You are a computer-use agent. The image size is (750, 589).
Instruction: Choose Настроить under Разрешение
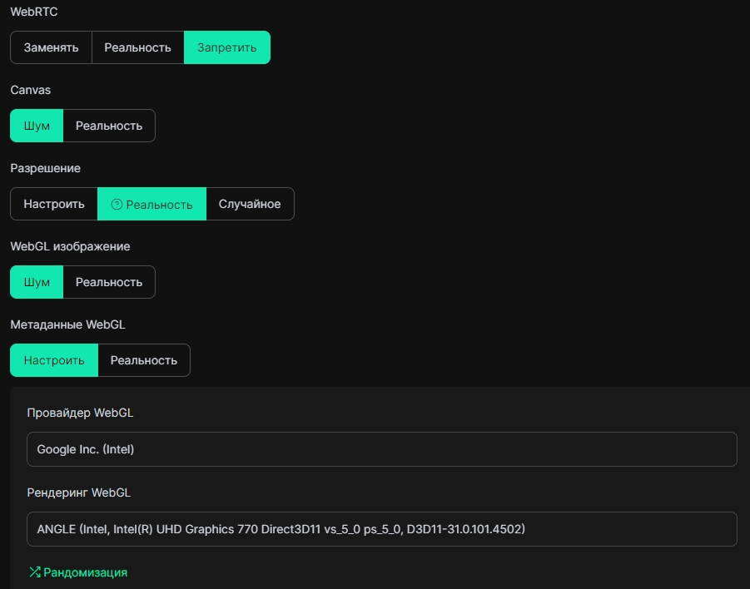(54, 204)
